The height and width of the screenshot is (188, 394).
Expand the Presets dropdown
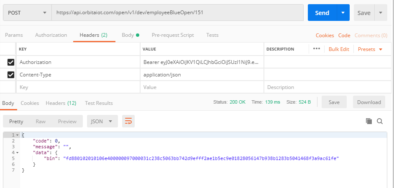coord(370,49)
